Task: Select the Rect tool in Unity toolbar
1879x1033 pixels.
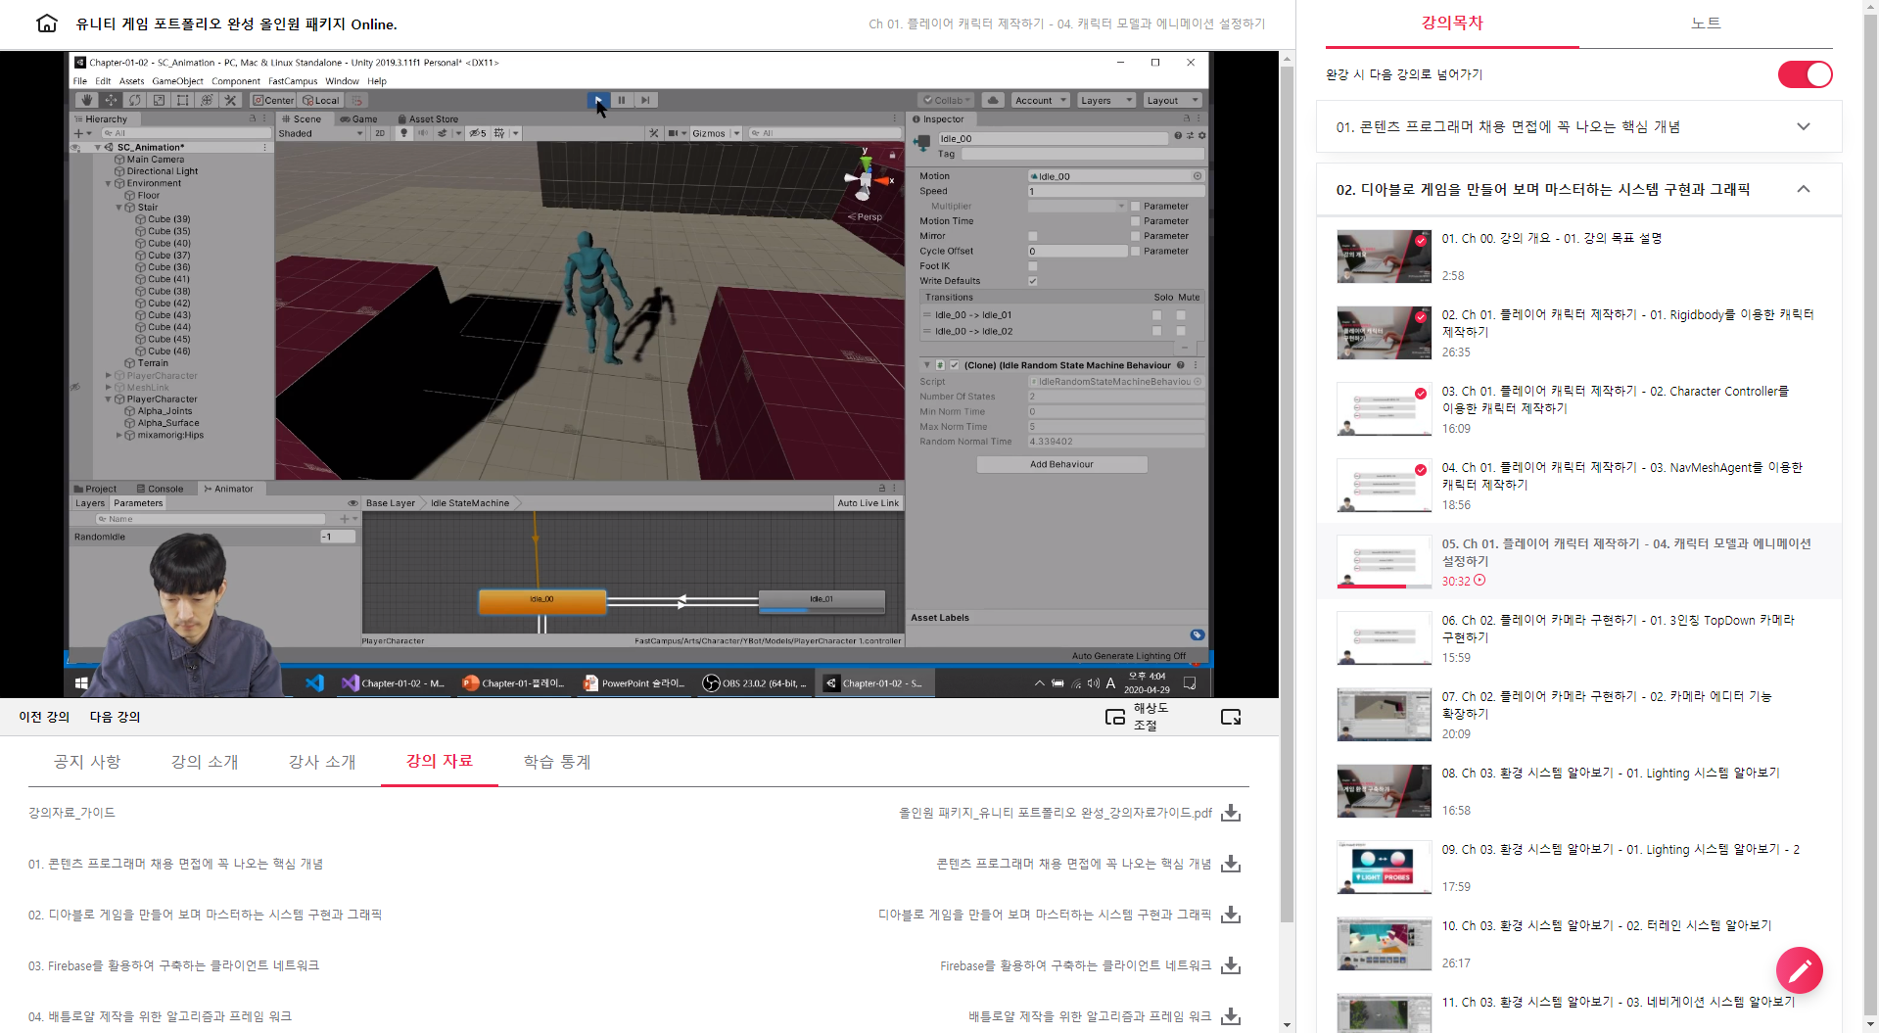Action: coord(182,100)
